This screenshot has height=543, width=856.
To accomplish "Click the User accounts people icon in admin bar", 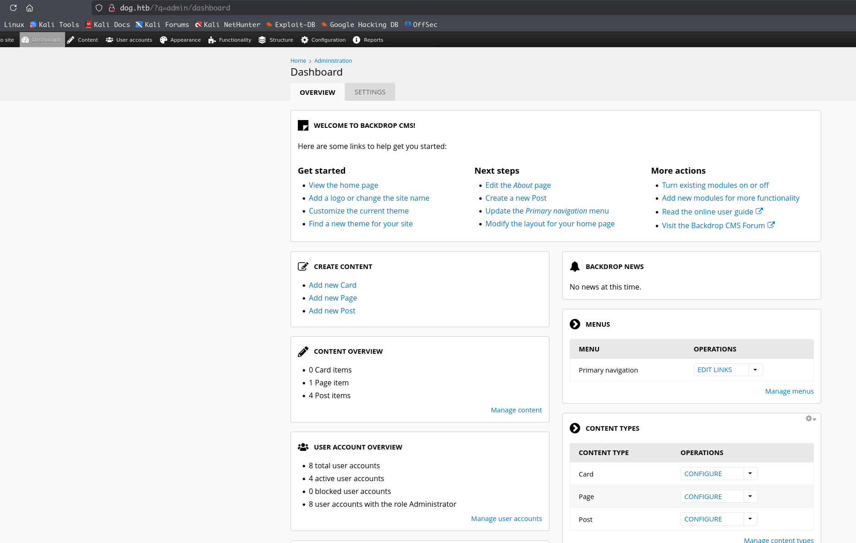I will click(110, 40).
